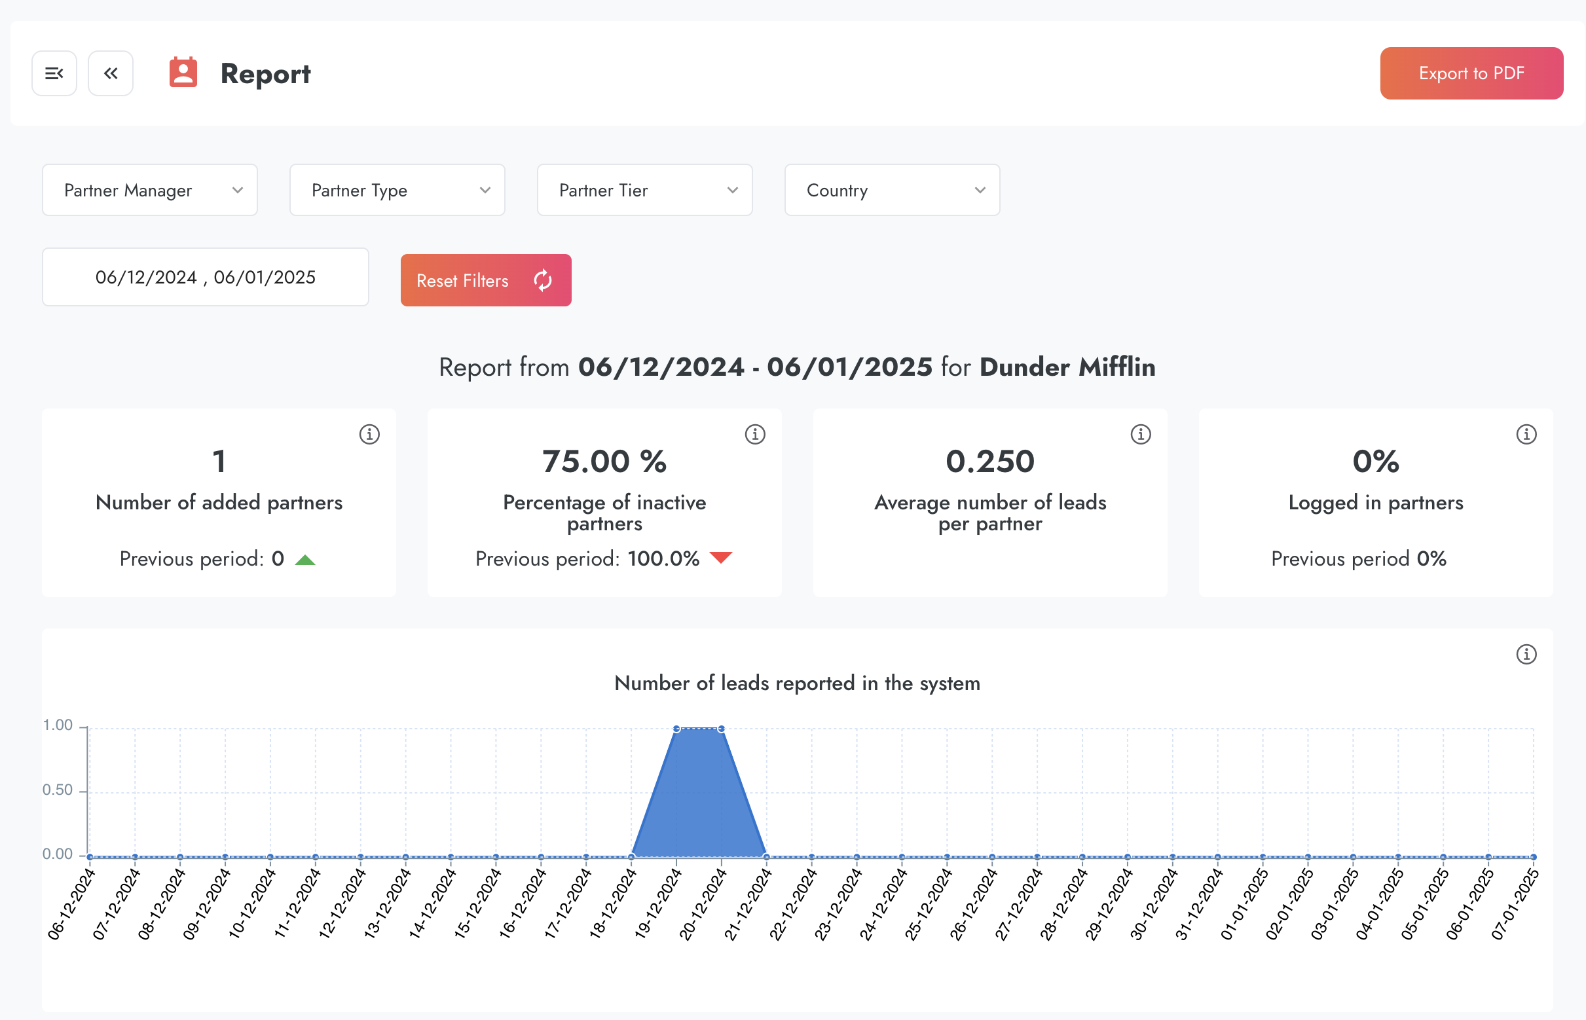The image size is (1586, 1020).
Task: Click the 06-12-2024 axis label
Action: (x=71, y=903)
